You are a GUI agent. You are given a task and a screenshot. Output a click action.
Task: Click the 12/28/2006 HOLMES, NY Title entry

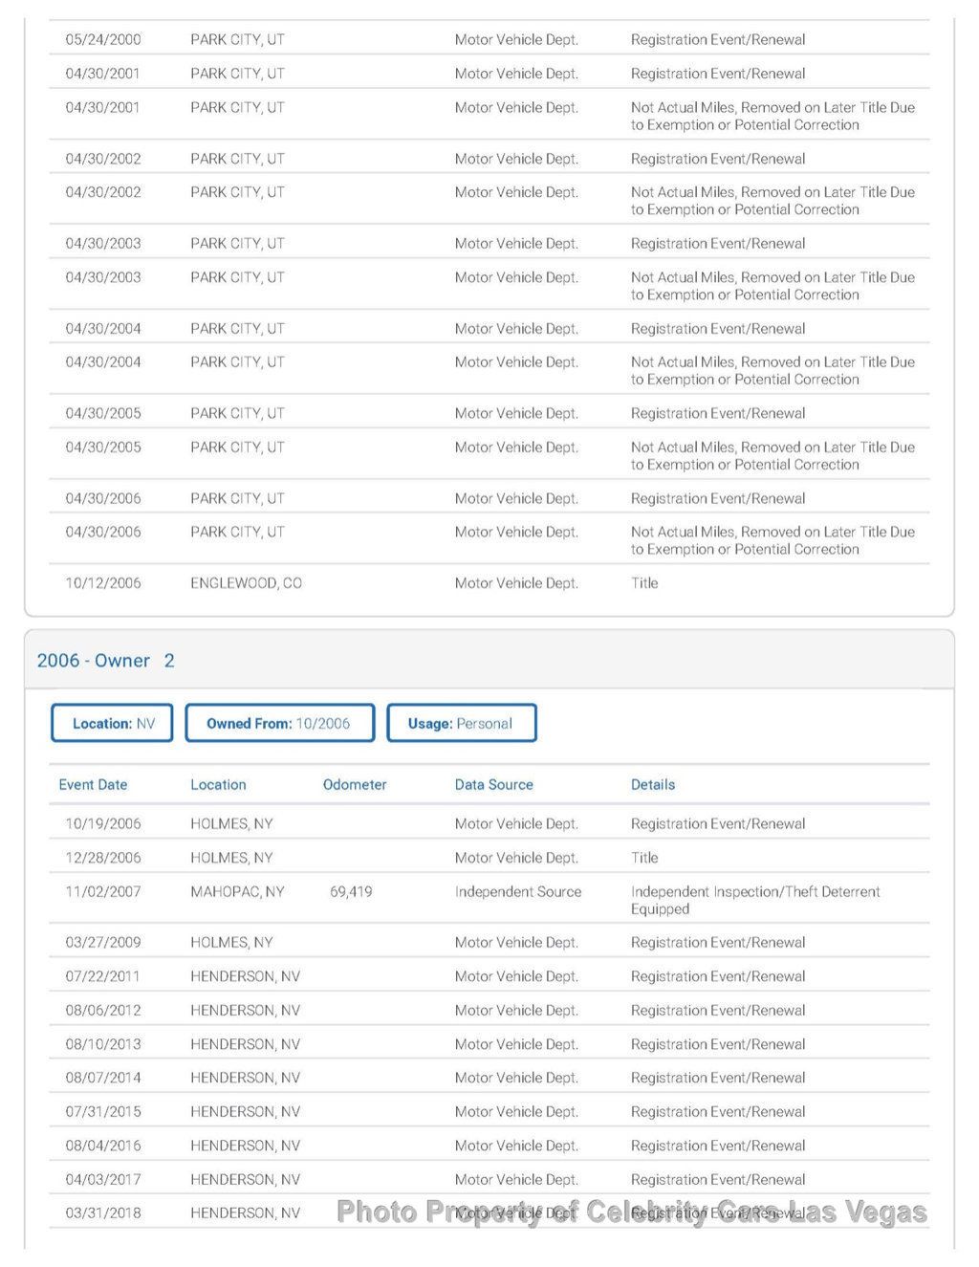489,858
